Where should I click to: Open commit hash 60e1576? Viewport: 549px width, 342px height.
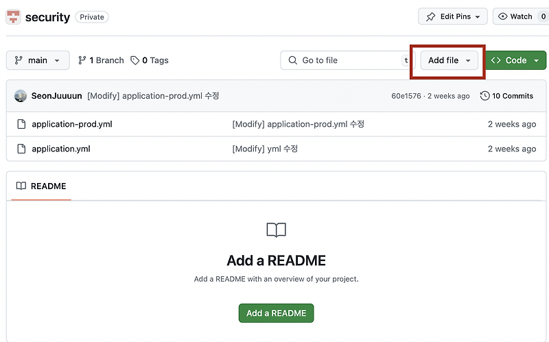[406, 96]
